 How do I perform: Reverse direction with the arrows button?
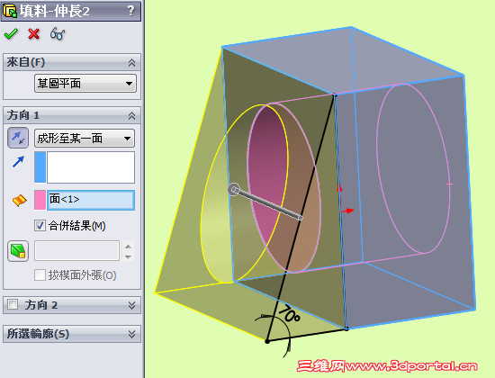(18, 138)
